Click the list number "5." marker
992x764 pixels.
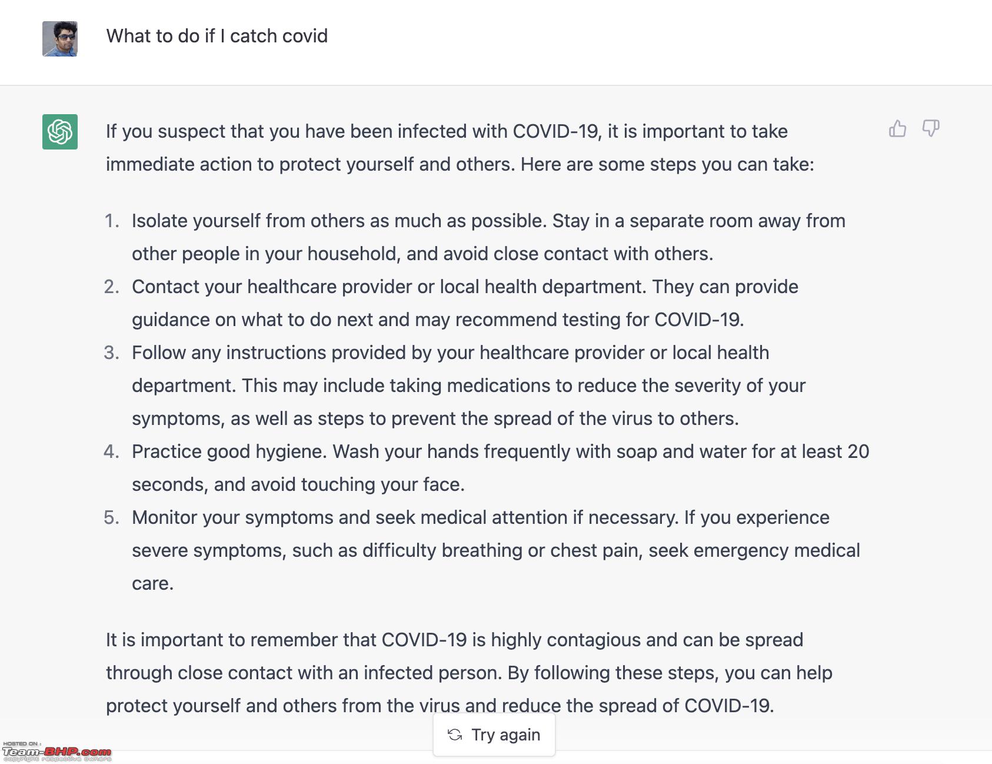(112, 517)
